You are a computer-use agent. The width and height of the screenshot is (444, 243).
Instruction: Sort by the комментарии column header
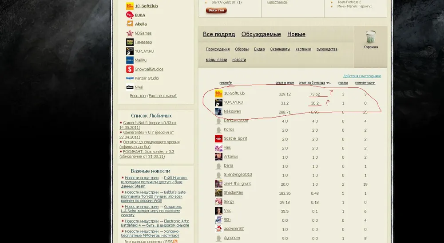click(x=365, y=82)
